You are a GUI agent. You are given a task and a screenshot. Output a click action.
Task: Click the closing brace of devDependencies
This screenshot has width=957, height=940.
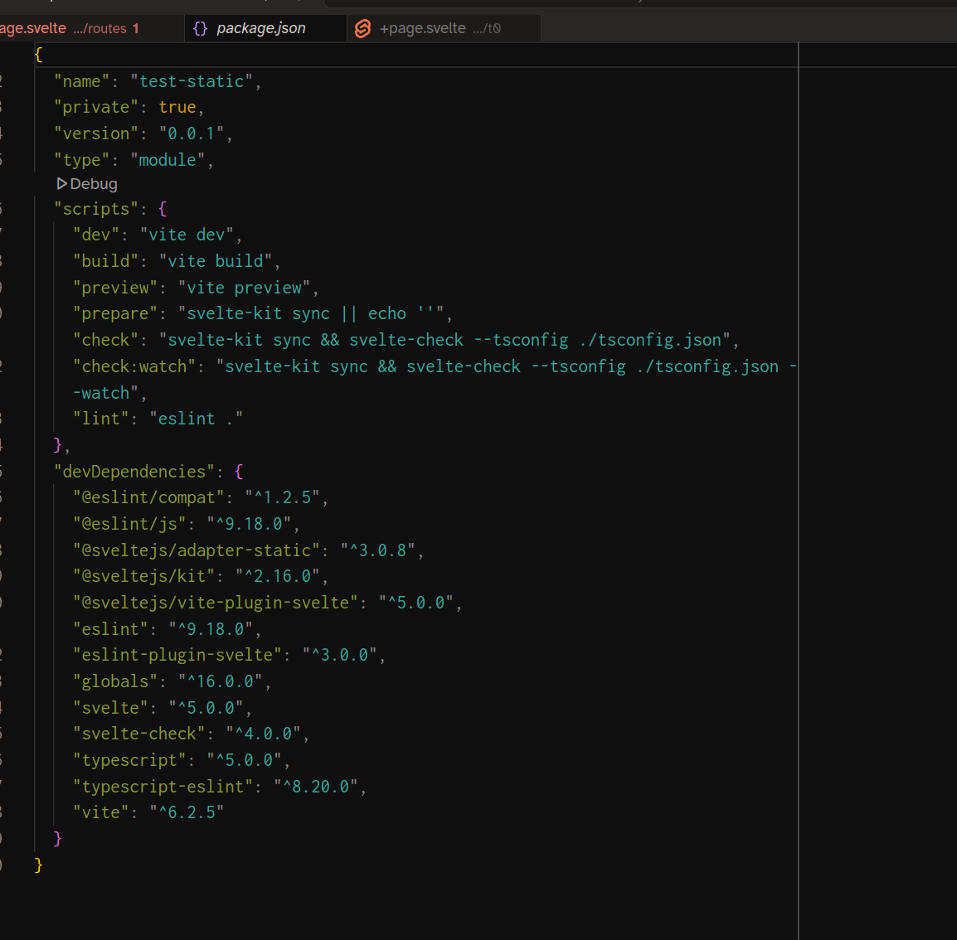point(57,838)
